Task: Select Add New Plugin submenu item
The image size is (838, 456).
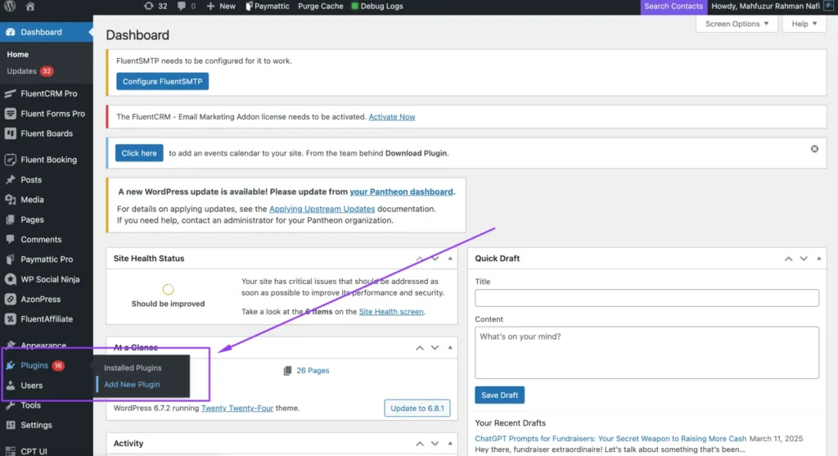Action: click(x=132, y=384)
